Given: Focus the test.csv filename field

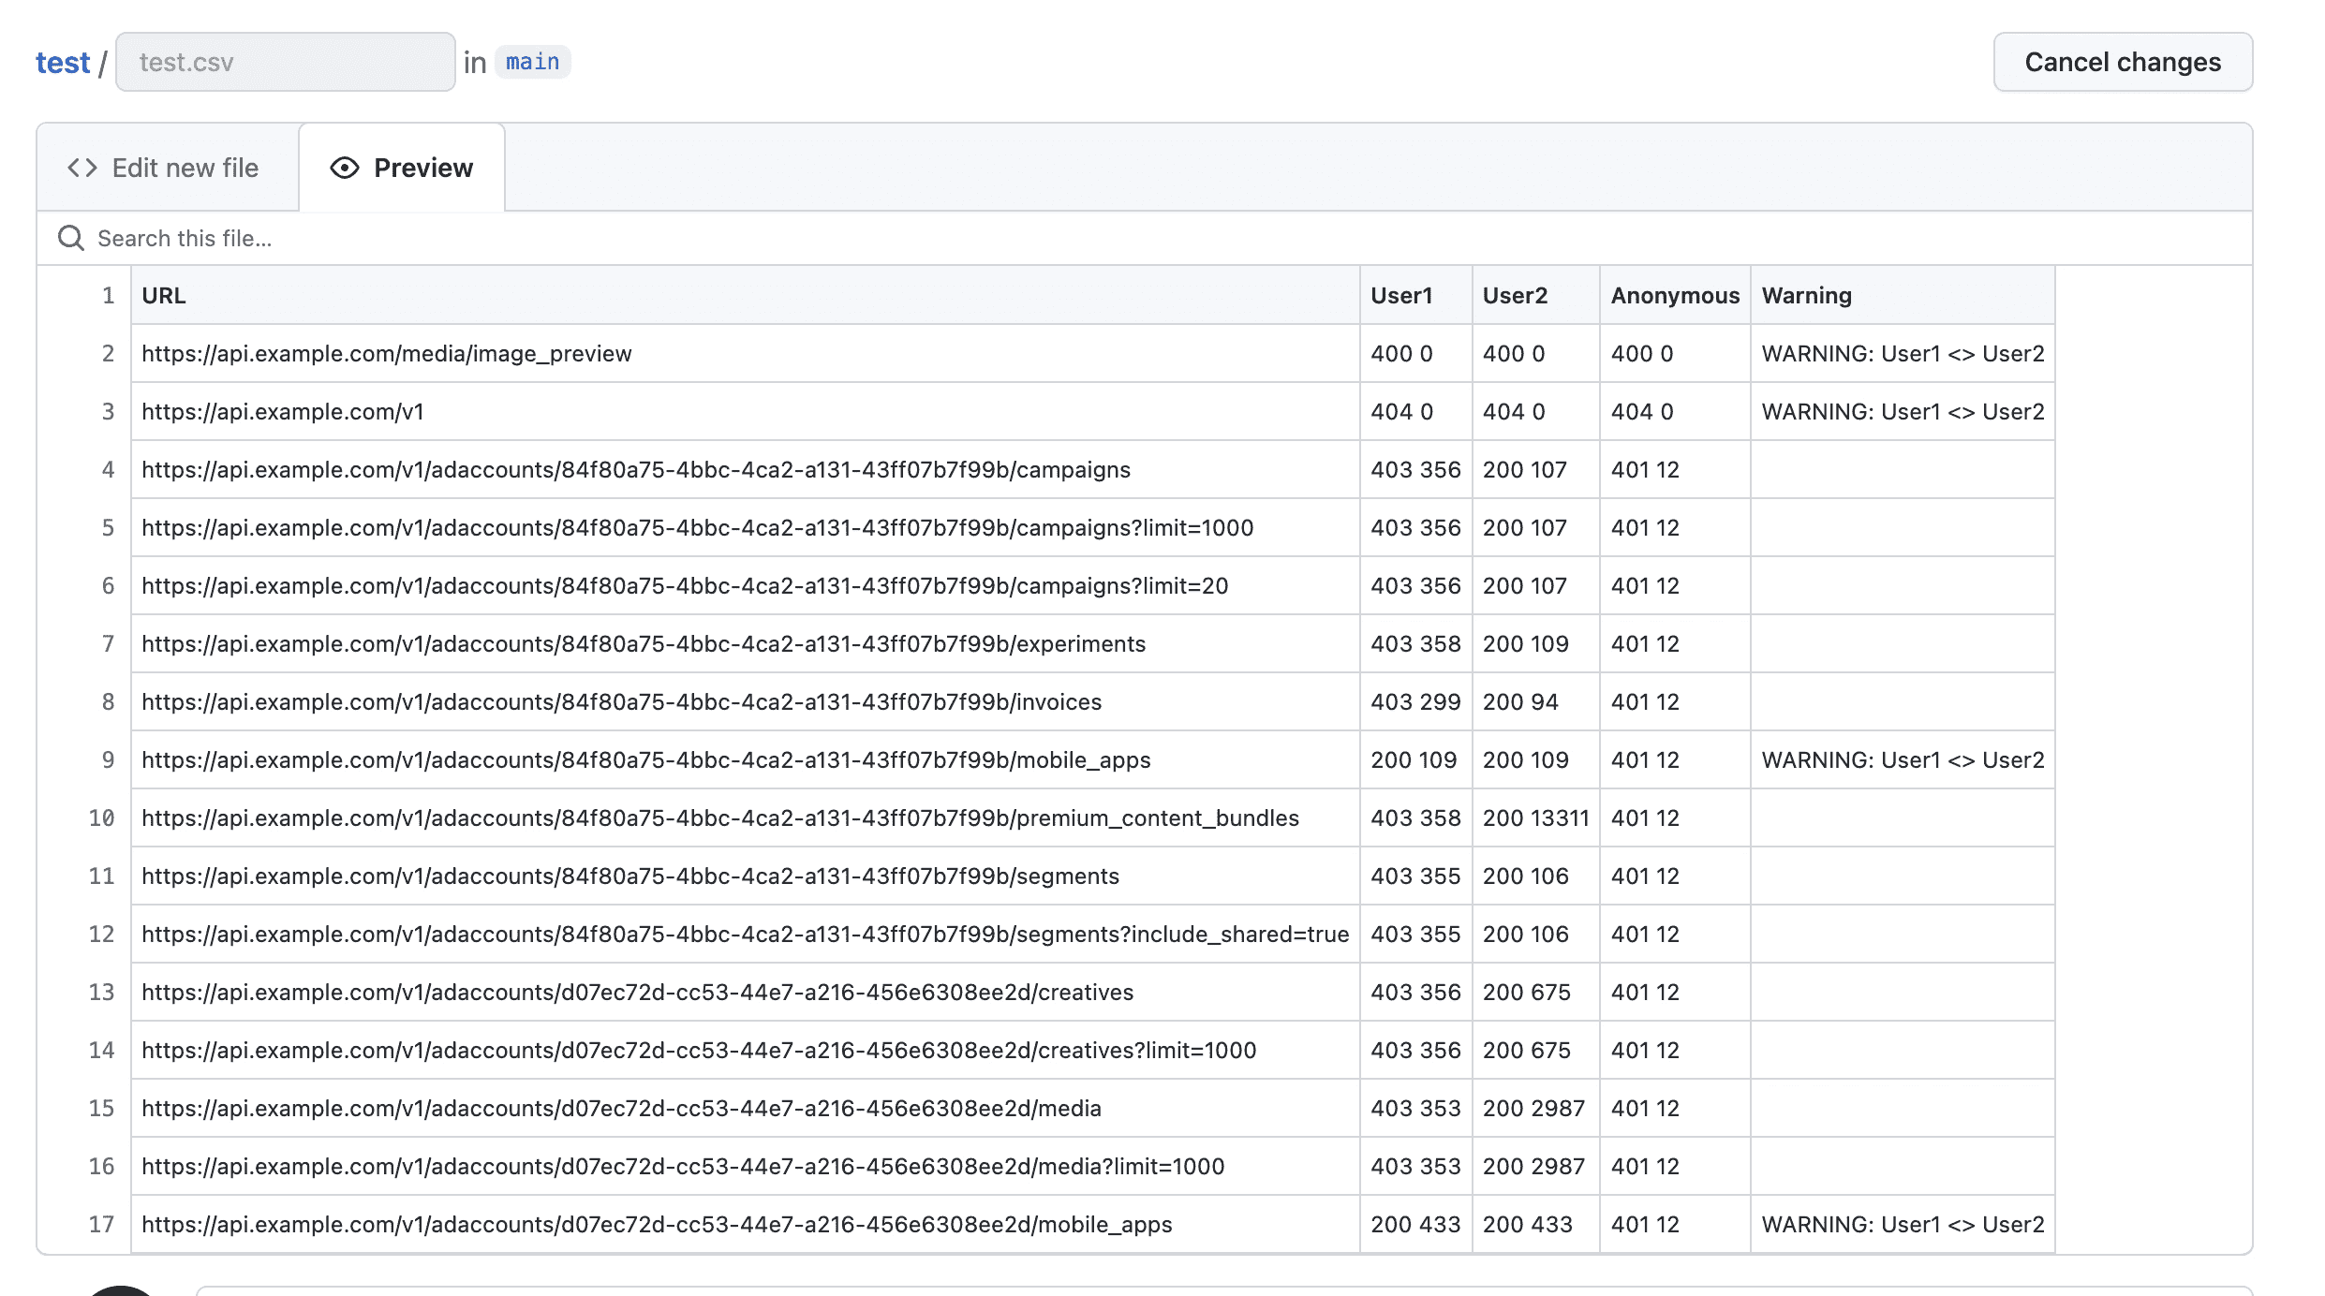Looking at the screenshot, I should [x=286, y=62].
